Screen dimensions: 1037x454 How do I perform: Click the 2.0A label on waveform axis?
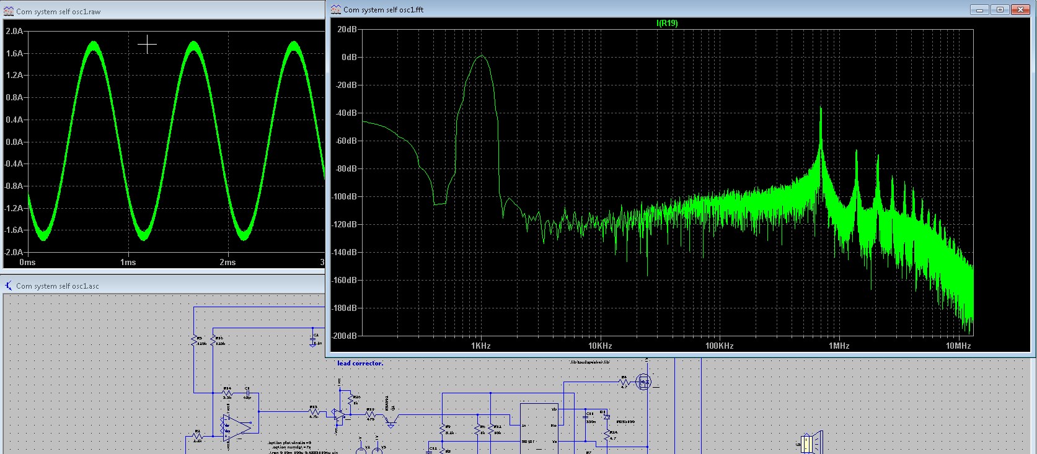[x=14, y=32]
